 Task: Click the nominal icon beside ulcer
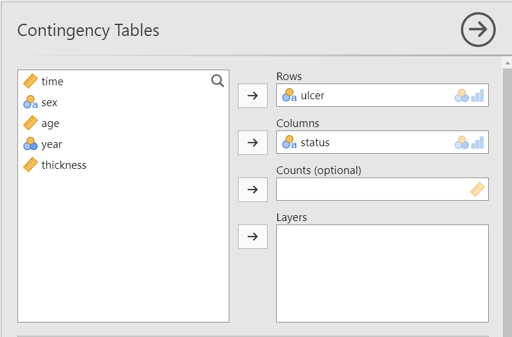(289, 95)
